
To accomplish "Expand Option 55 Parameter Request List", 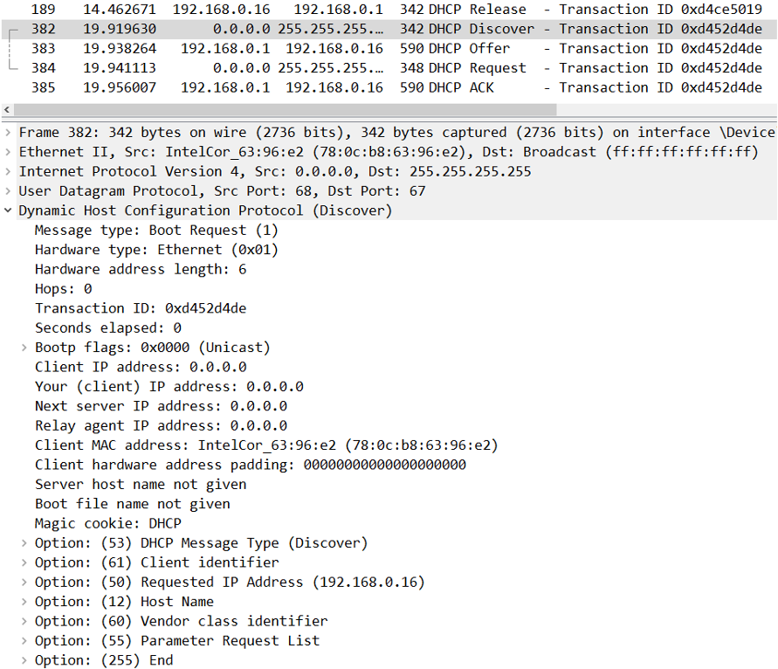I will tap(24, 640).
